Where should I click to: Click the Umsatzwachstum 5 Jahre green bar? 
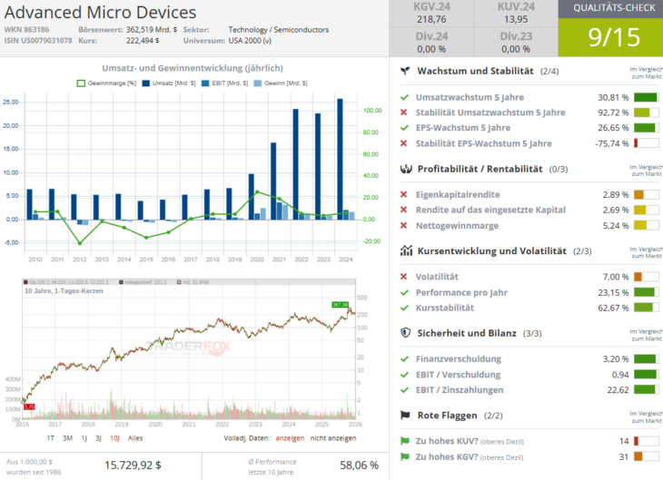645,97
